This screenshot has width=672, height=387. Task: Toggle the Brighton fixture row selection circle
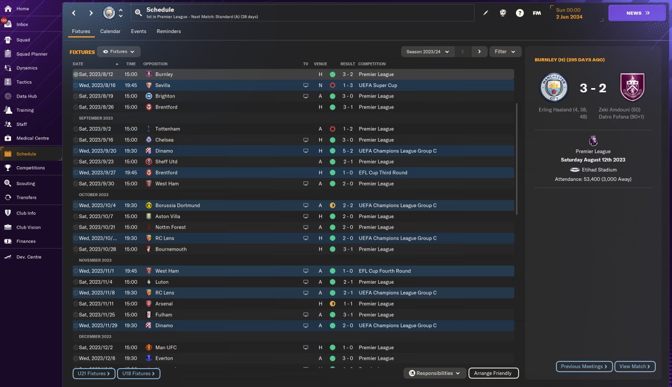(76, 96)
